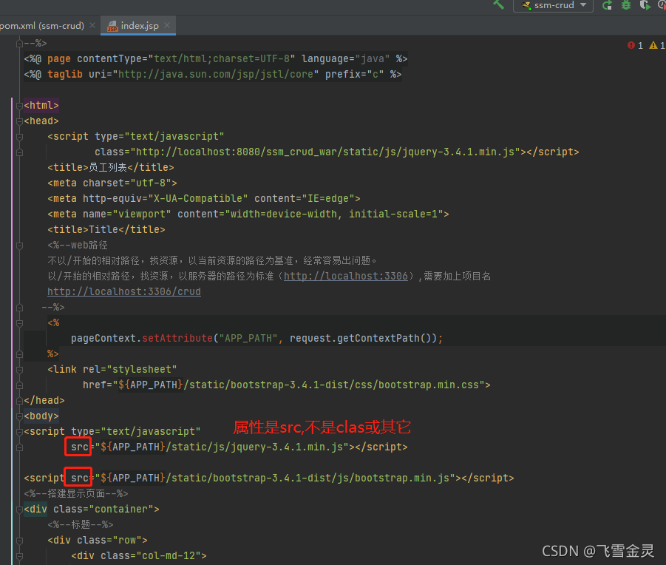Click the rerun green arrow icon

(x=608, y=5)
